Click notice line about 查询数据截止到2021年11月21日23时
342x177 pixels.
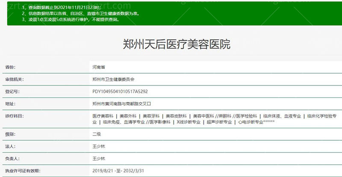coord(62,8)
